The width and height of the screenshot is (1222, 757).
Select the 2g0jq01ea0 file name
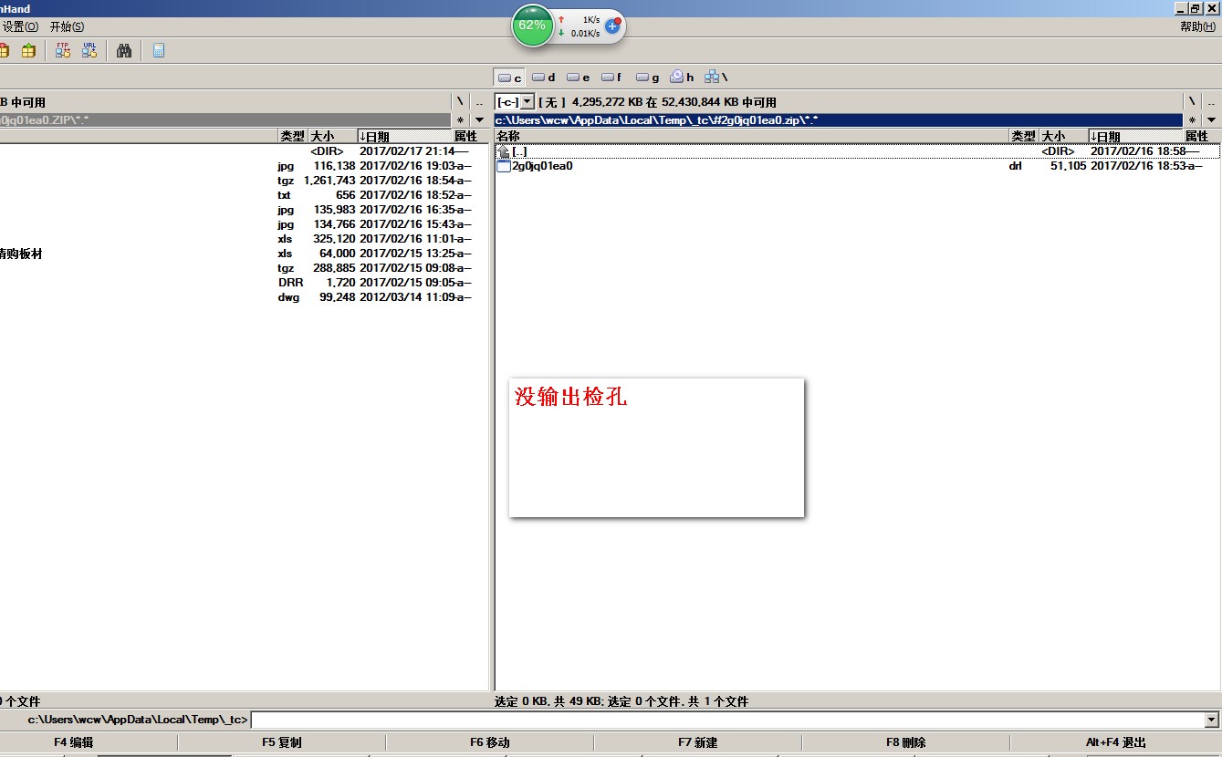coord(543,166)
